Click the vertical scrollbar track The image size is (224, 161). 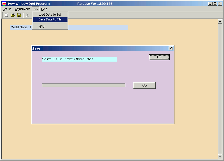[220, 89]
